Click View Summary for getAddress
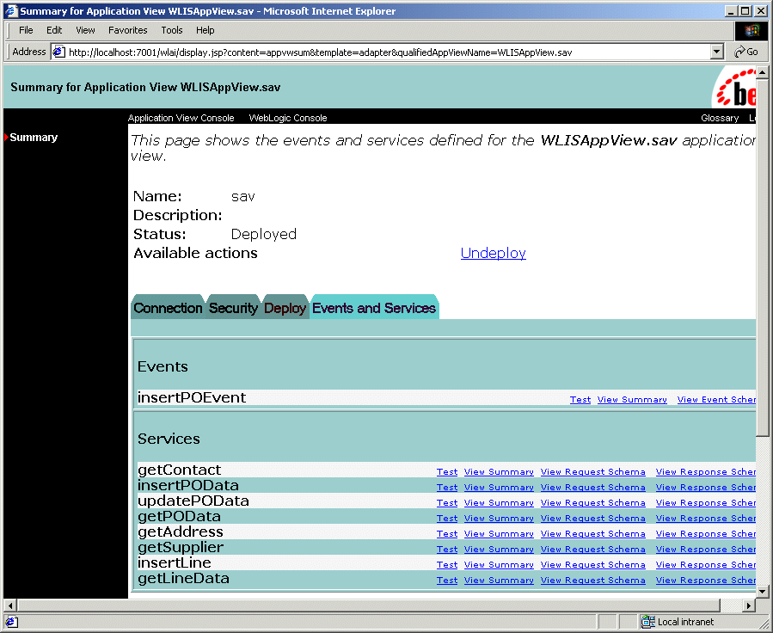This screenshot has width=773, height=633. (x=499, y=533)
